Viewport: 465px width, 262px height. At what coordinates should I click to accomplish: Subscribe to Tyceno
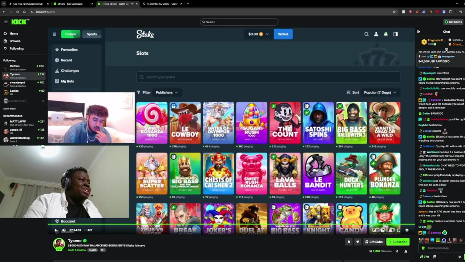(398, 242)
